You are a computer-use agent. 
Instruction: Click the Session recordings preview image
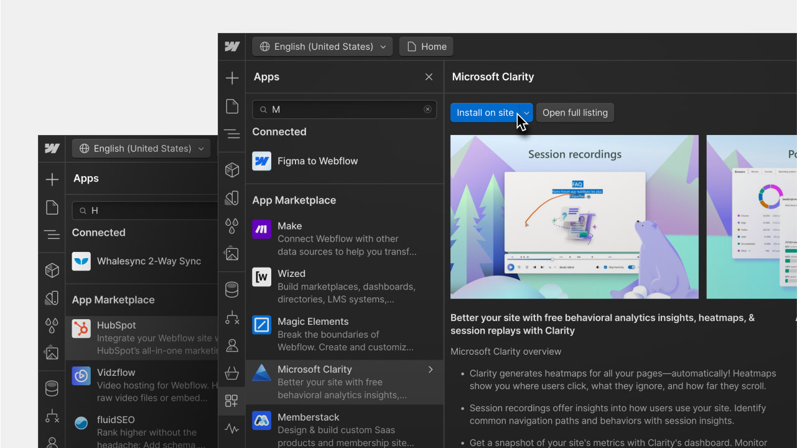574,217
